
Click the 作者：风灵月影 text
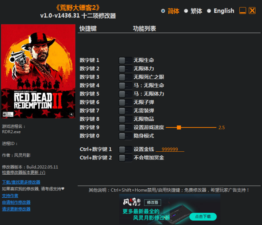point(16,155)
